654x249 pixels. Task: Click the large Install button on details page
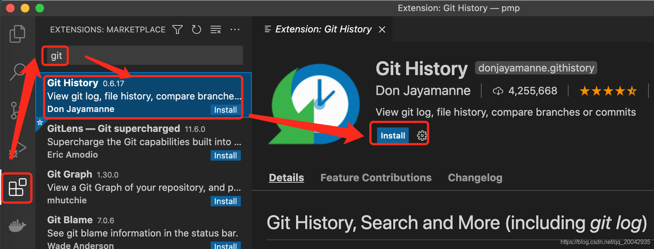pyautogui.click(x=393, y=135)
